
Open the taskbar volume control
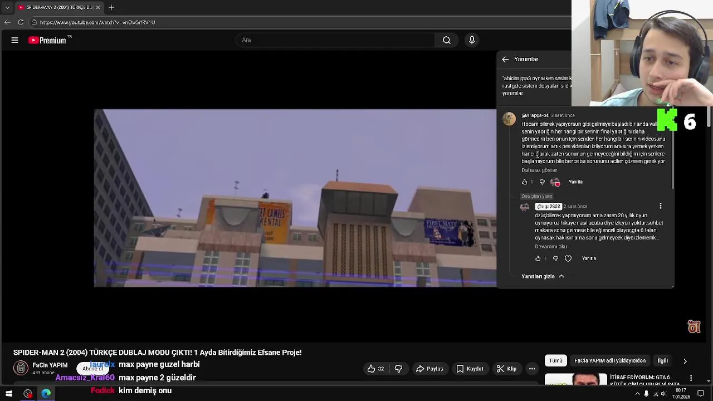coord(664,394)
